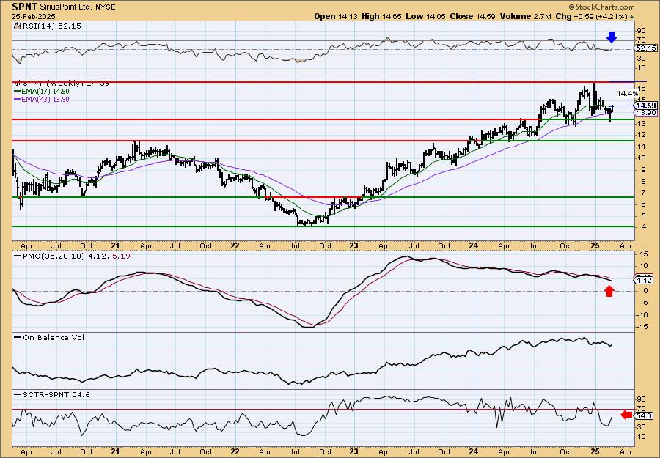Image resolution: width=660 pixels, height=458 pixels.
Task: Click the 16 label on price axis
Action: click(642, 89)
